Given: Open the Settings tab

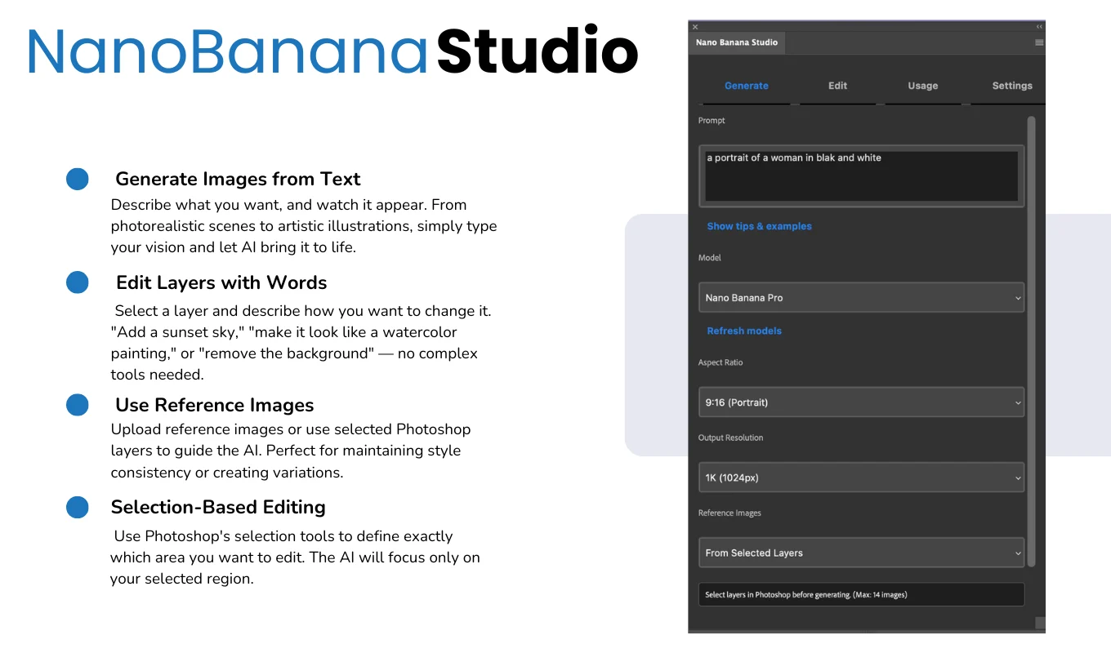Looking at the screenshot, I should pyautogui.click(x=1012, y=86).
